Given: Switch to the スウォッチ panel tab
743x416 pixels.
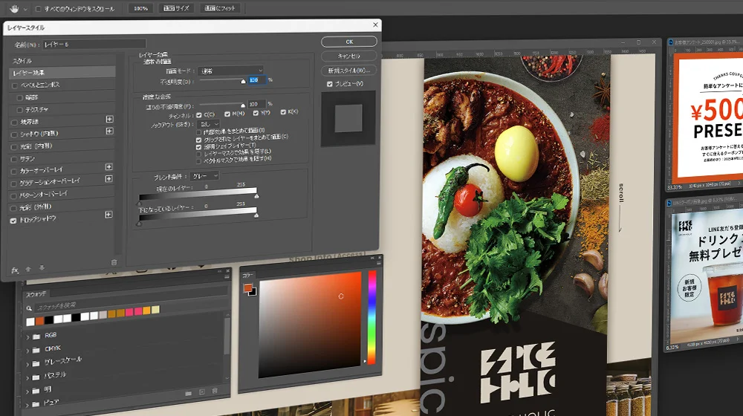Looking at the screenshot, I should coord(37,294).
